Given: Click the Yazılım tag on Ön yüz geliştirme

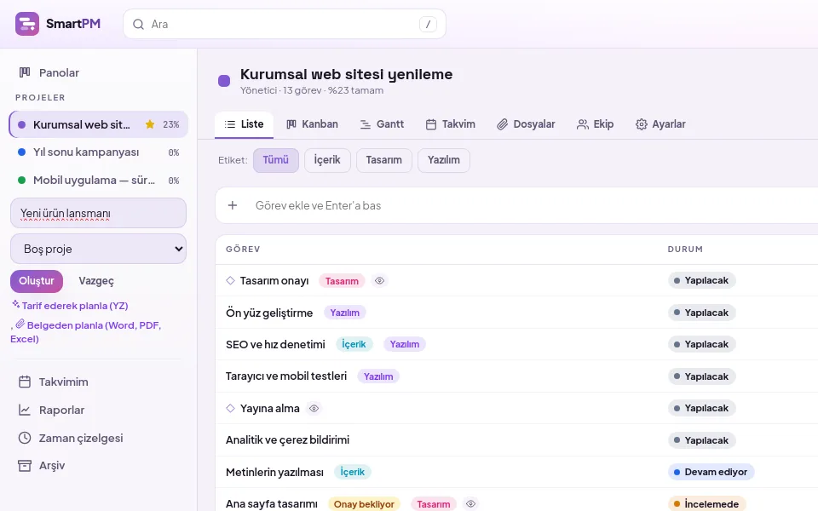Looking at the screenshot, I should pos(345,313).
